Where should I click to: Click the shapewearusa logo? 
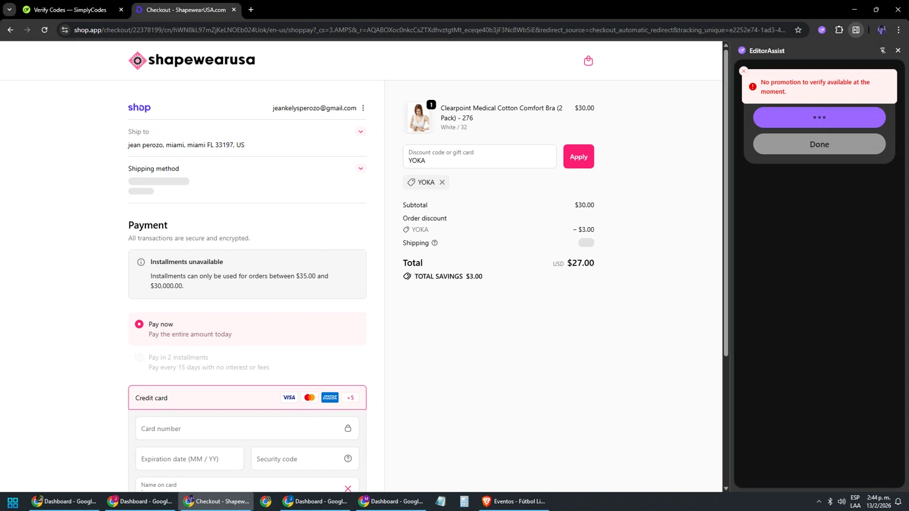click(x=191, y=60)
